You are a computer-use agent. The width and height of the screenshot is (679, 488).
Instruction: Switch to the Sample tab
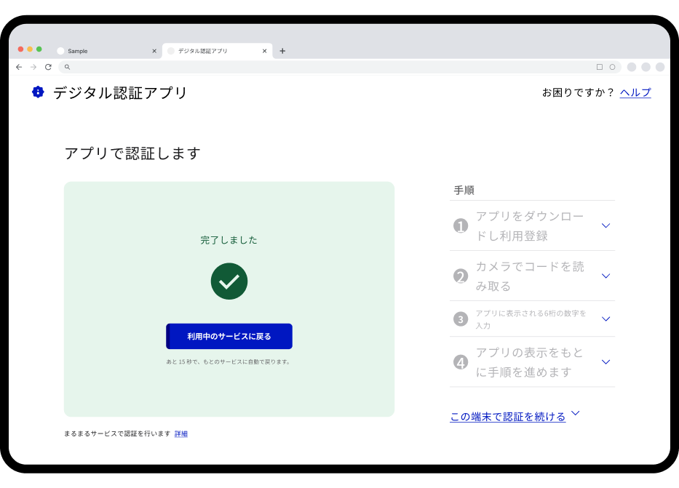(x=102, y=51)
